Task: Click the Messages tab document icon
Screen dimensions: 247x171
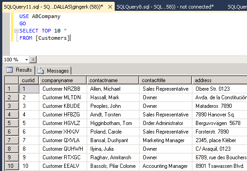Action: click(x=41, y=71)
